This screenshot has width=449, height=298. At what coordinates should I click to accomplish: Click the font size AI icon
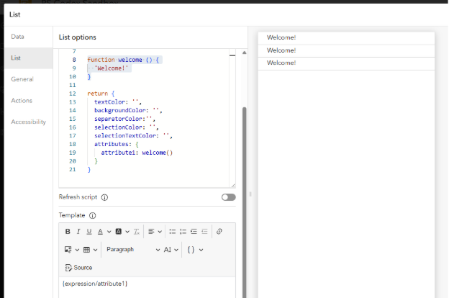[x=167, y=250]
